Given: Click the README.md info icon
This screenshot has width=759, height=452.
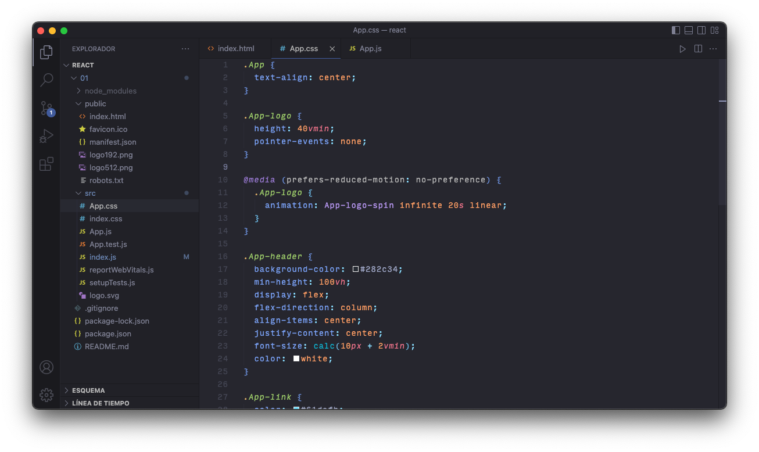Looking at the screenshot, I should pos(78,346).
